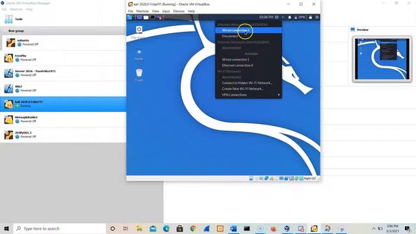Open Trash desktop icon in Kali
The width and height of the screenshot is (416, 234).
[139, 75]
